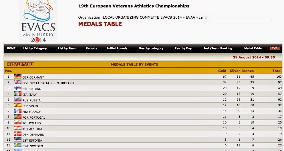Open List by Category menu
Screen dimensions: 284x151
(x=35, y=48)
